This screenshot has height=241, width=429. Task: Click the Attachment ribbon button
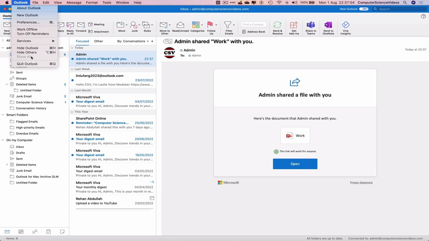(99, 32)
